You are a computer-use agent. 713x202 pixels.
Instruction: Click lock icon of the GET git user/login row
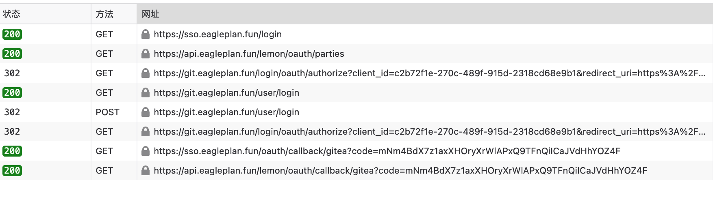coord(146,92)
